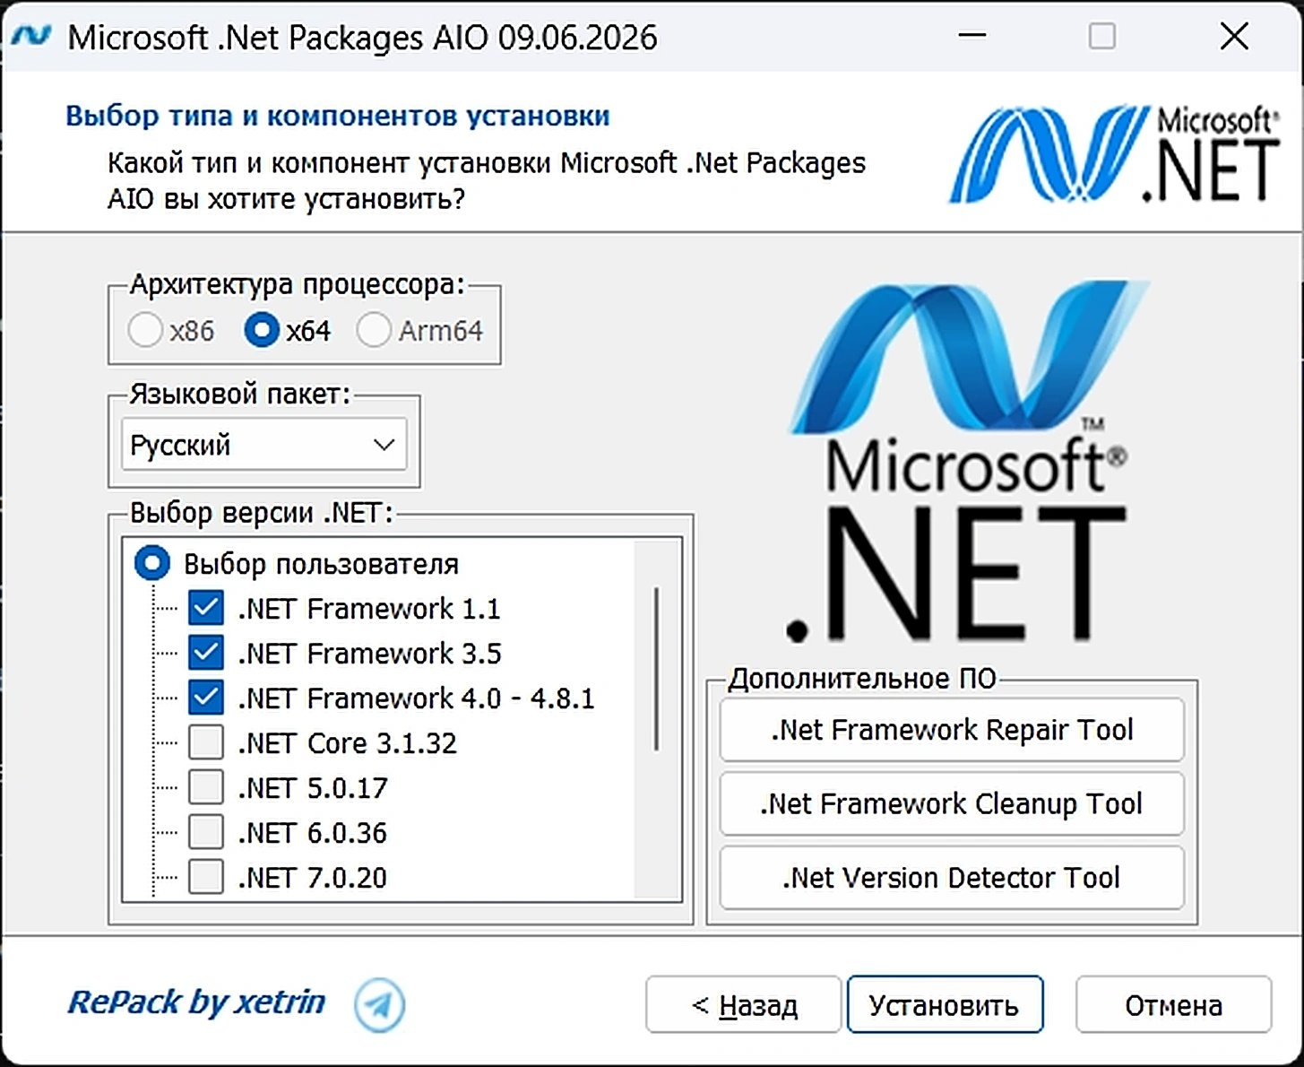
Task: Click the large Microsoft .NET logo image
Action: click(x=957, y=462)
